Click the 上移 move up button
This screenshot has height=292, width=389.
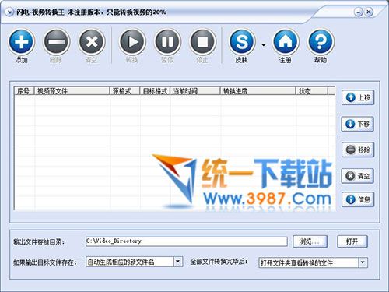[x=358, y=97]
